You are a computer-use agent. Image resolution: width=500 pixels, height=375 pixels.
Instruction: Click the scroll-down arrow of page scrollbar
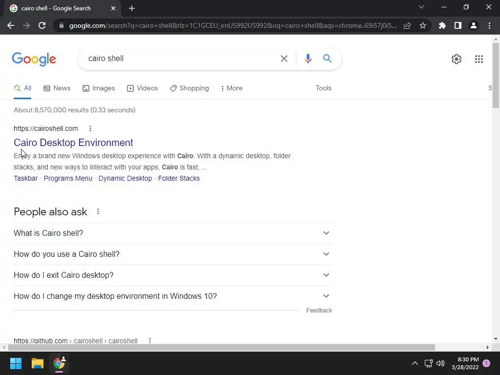tap(496, 339)
